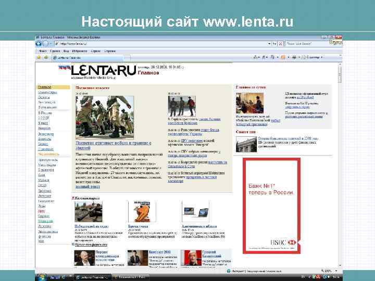
Task: Click the orange feeds icon in command bar
Action: (283, 57)
